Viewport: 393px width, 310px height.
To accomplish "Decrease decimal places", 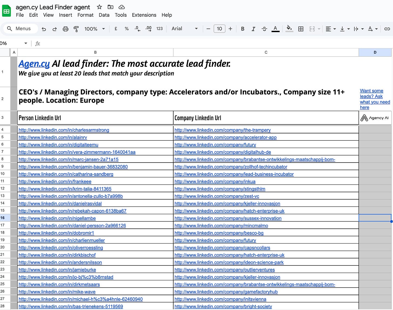I will point(137,29).
